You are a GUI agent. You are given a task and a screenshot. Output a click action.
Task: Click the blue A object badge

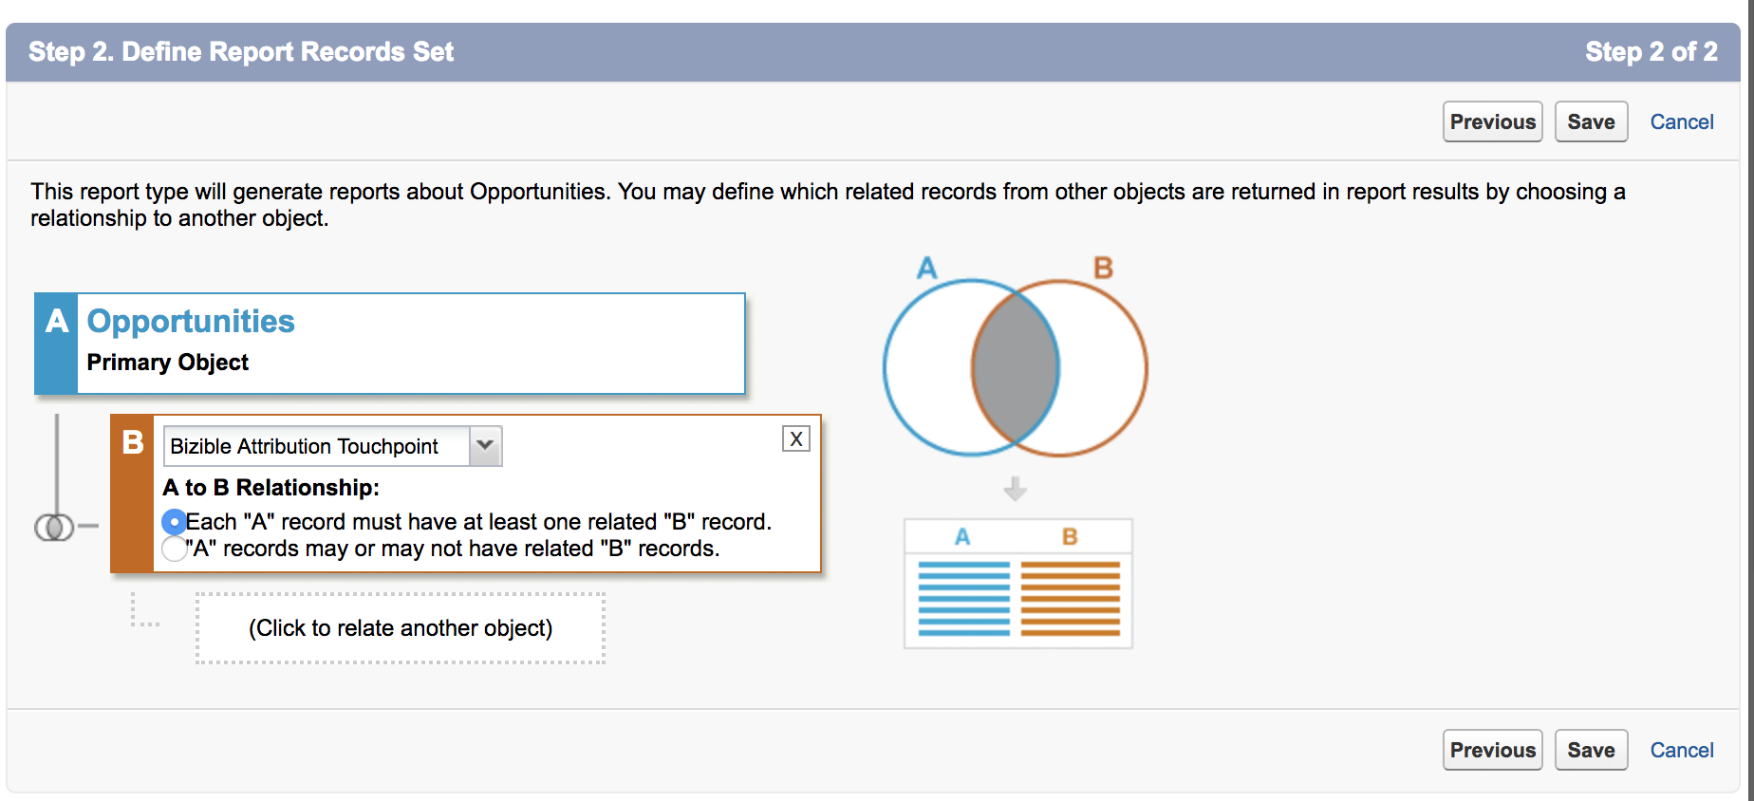point(56,344)
